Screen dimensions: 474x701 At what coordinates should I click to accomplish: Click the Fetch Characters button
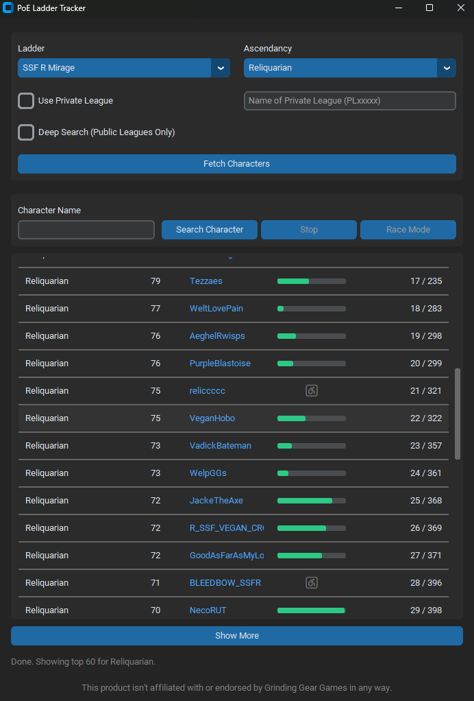click(237, 164)
